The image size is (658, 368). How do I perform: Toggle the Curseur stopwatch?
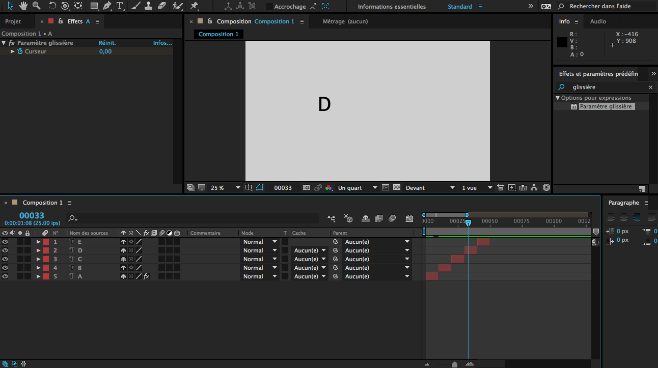coord(20,51)
